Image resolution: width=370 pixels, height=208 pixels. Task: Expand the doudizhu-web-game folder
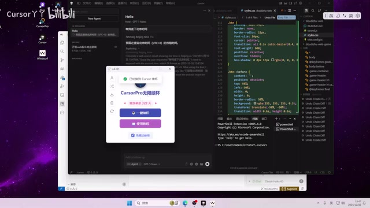click(x=318, y=44)
